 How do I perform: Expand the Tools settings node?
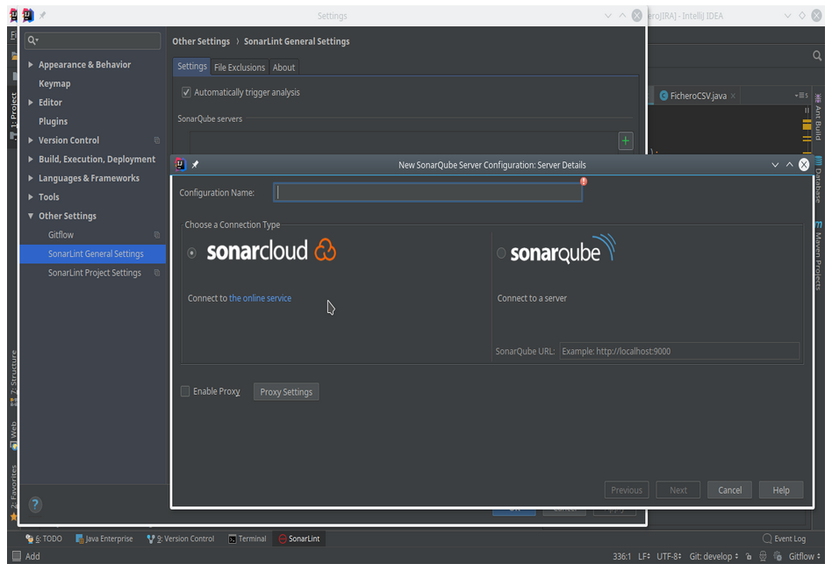click(30, 197)
